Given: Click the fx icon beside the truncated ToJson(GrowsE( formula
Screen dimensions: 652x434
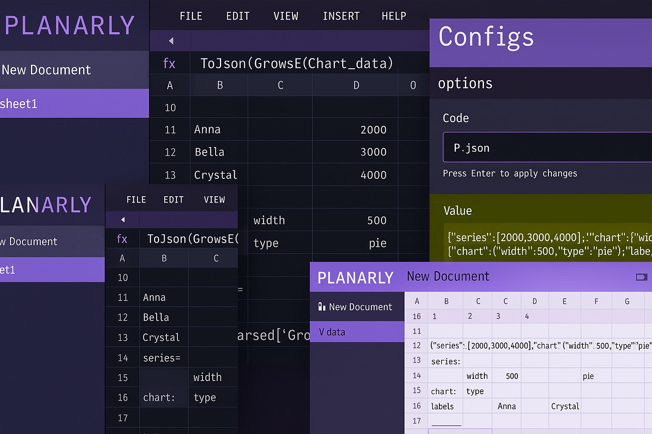Looking at the screenshot, I should (122, 239).
